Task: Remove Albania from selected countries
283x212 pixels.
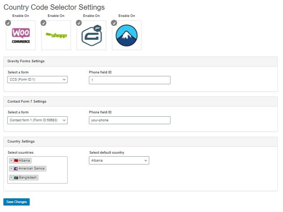Action: tap(12, 161)
